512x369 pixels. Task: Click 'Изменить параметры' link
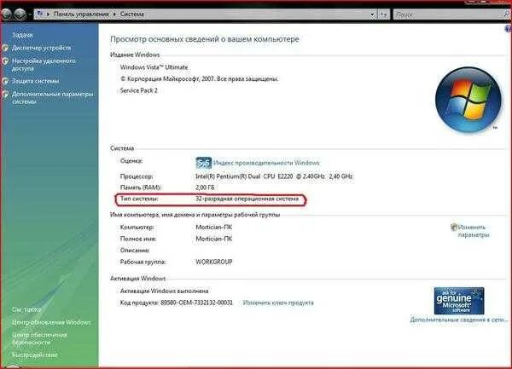click(473, 231)
